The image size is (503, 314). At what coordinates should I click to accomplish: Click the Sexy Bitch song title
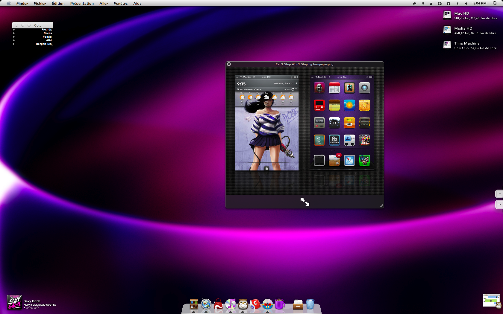tap(32, 301)
